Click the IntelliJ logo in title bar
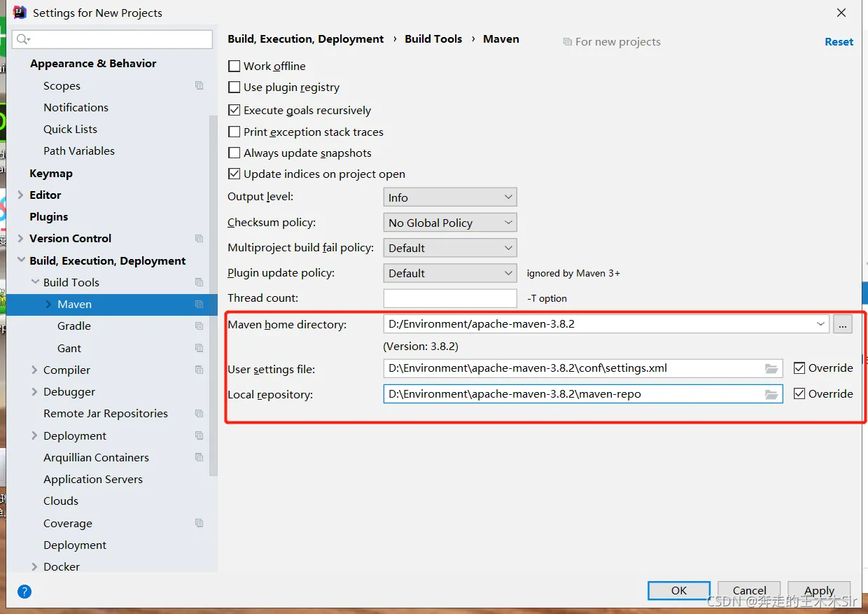Image resolution: width=868 pixels, height=614 pixels. click(20, 12)
